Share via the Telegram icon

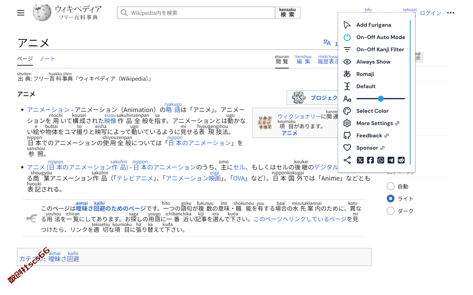pyautogui.click(x=391, y=160)
